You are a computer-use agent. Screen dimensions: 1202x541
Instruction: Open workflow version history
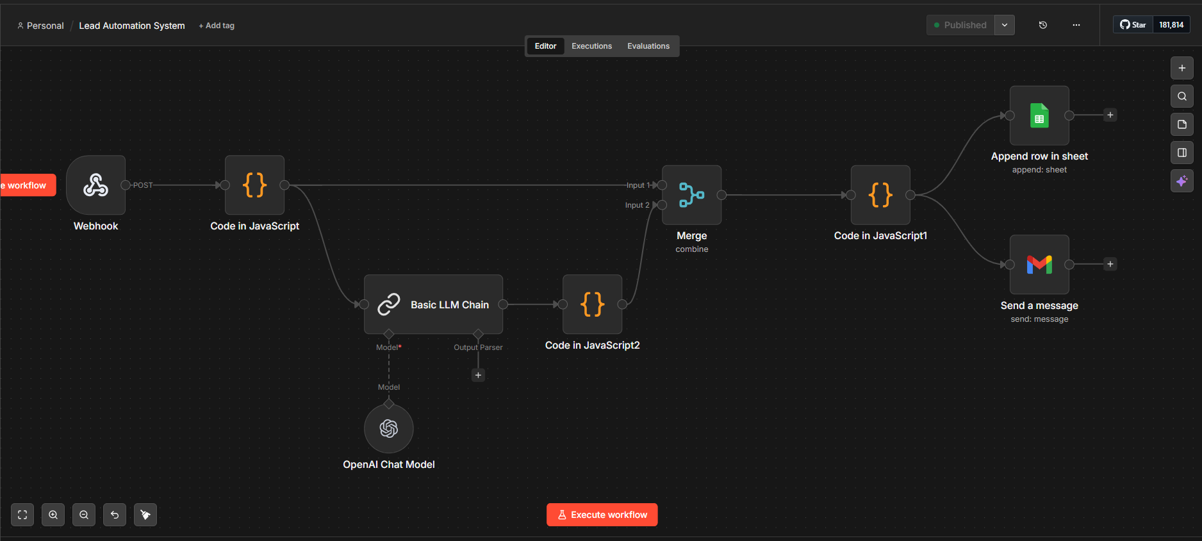point(1043,25)
